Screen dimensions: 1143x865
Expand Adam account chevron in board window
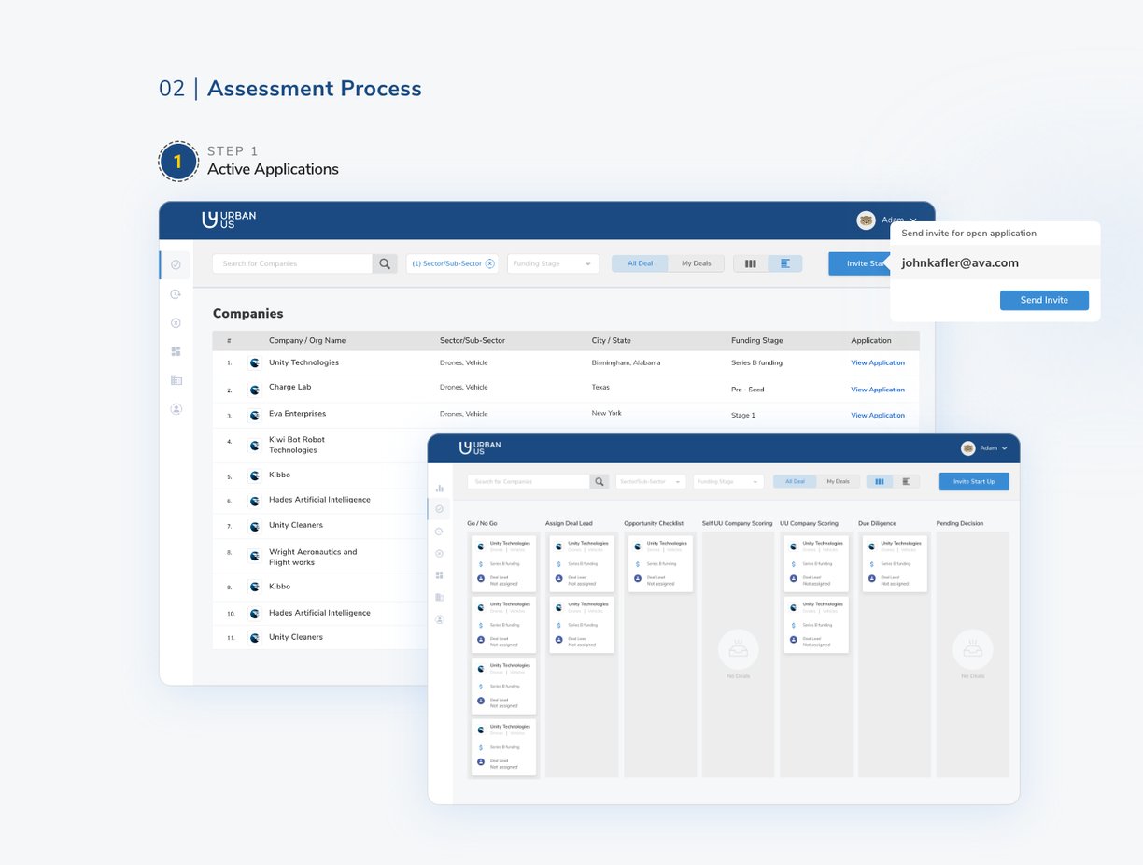point(1005,449)
